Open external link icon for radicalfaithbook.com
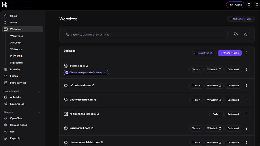 [98, 114]
